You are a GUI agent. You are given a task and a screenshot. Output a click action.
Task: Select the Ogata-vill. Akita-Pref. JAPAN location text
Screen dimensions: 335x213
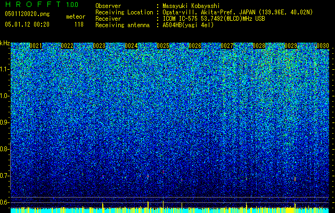point(238,12)
